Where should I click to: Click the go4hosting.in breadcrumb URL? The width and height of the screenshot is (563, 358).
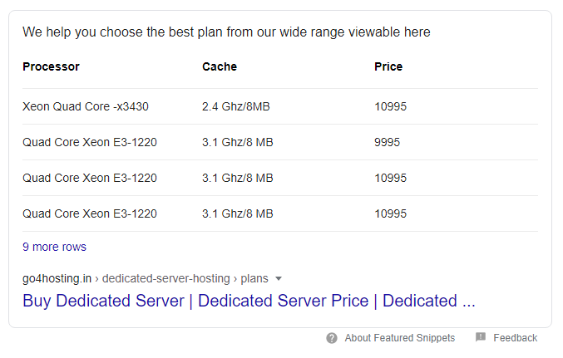(57, 279)
